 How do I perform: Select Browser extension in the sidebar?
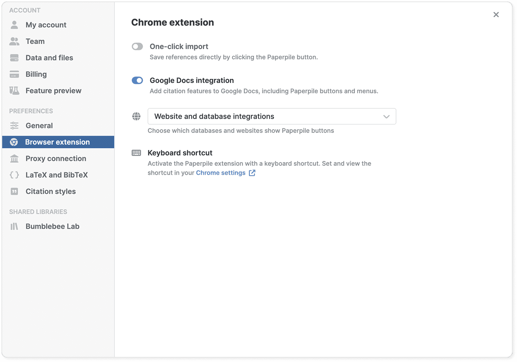(57, 142)
